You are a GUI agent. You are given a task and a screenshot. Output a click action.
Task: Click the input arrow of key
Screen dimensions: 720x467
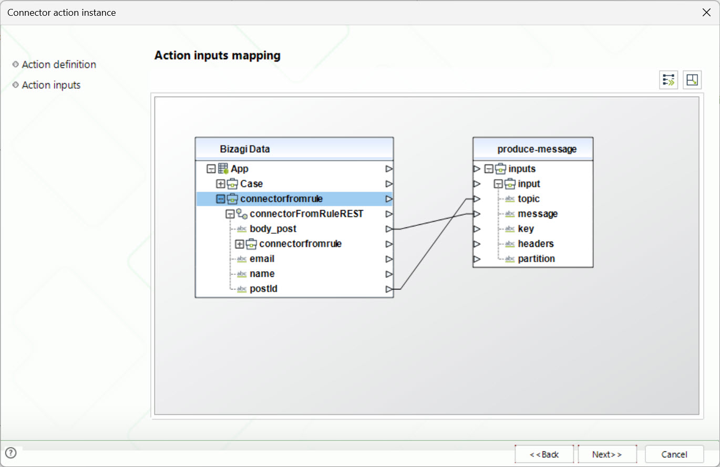click(x=477, y=229)
